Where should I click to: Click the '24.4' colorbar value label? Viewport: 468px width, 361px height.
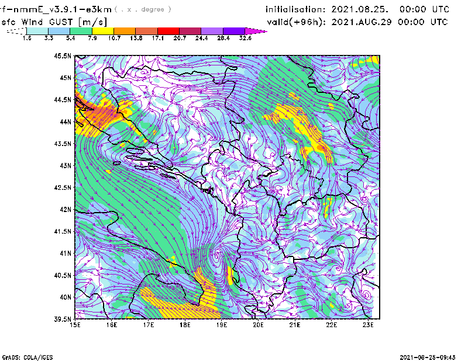click(201, 38)
